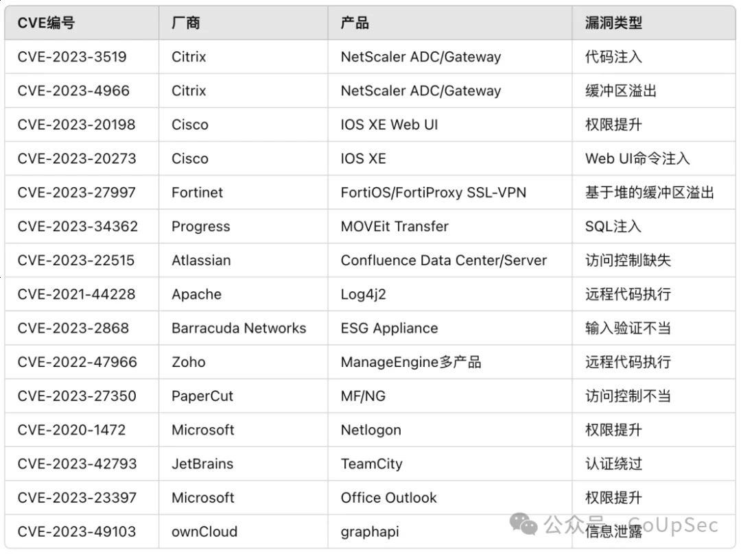Select the SQL注入 vulnerability type cell
This screenshot has width=741, height=554.
click(613, 226)
